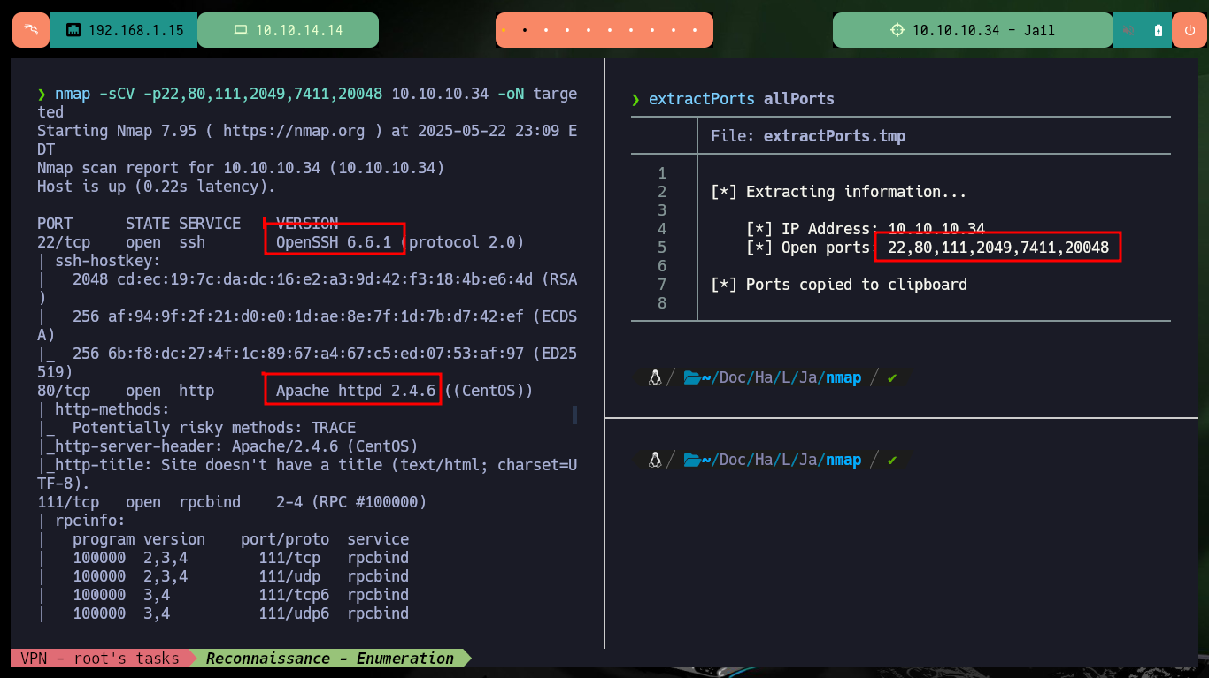
Task: Click the prompt arrow before extractPorts
Action: pos(635,99)
